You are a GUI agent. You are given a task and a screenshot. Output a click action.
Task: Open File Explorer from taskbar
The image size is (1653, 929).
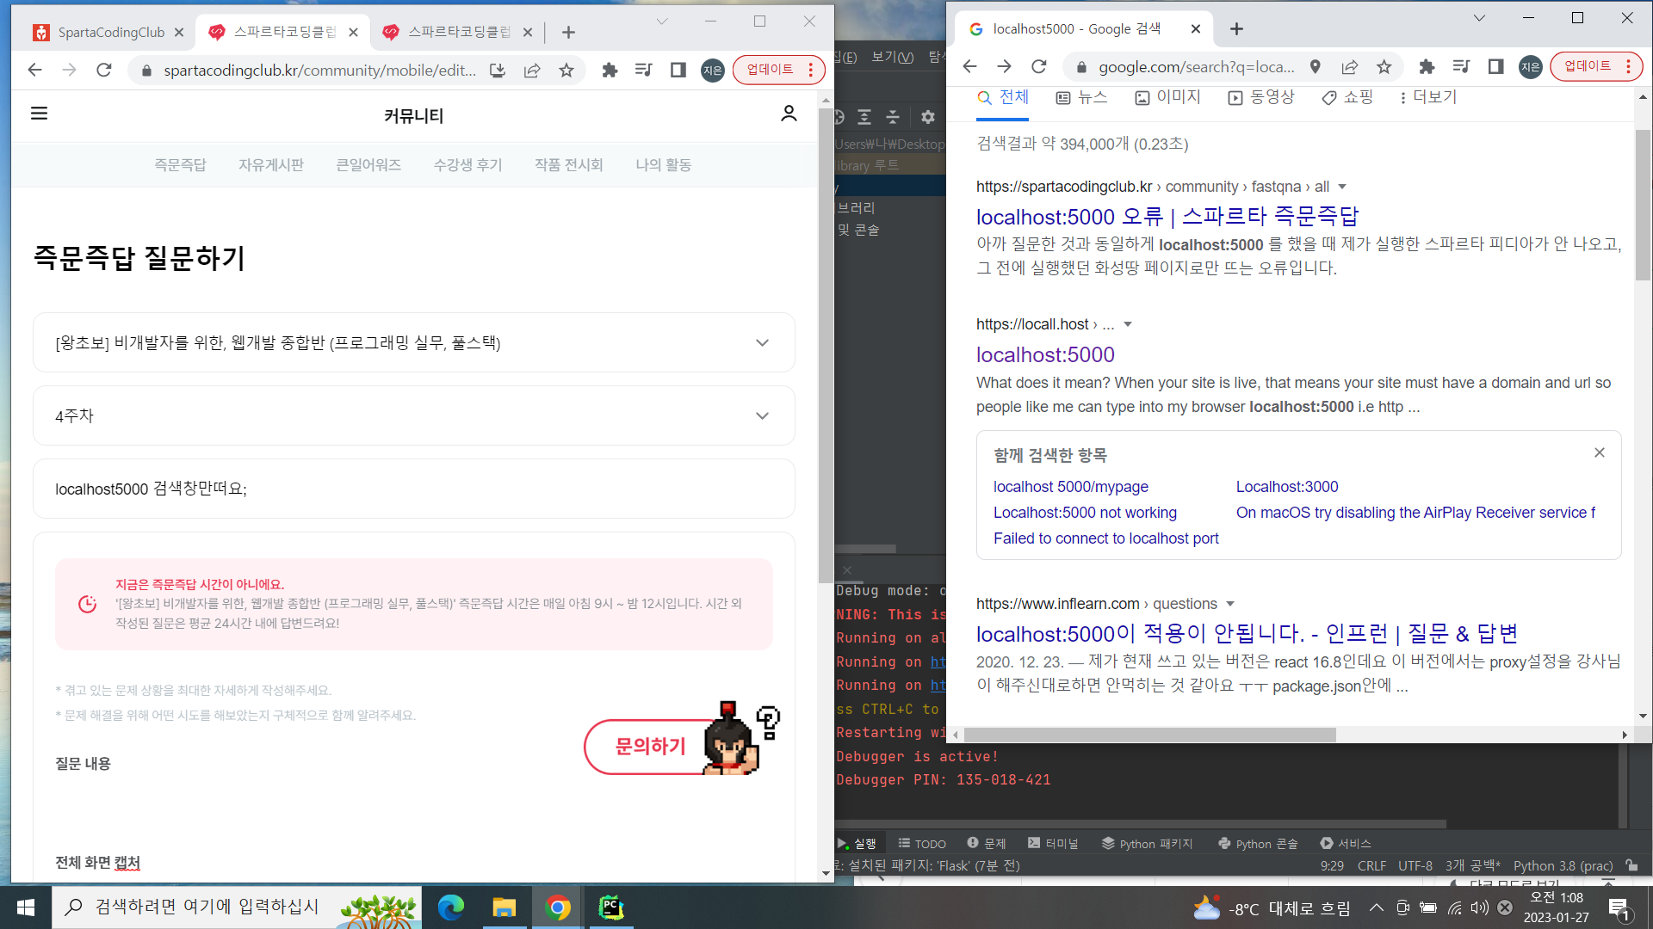click(x=504, y=907)
